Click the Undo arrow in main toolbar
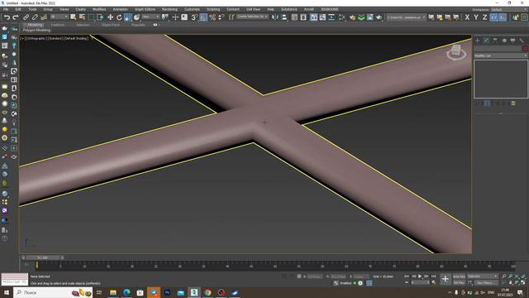The image size is (529, 298). point(7,17)
